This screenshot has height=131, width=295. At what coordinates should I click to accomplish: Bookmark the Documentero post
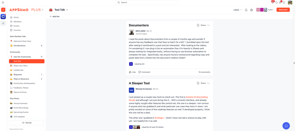[x=198, y=25]
